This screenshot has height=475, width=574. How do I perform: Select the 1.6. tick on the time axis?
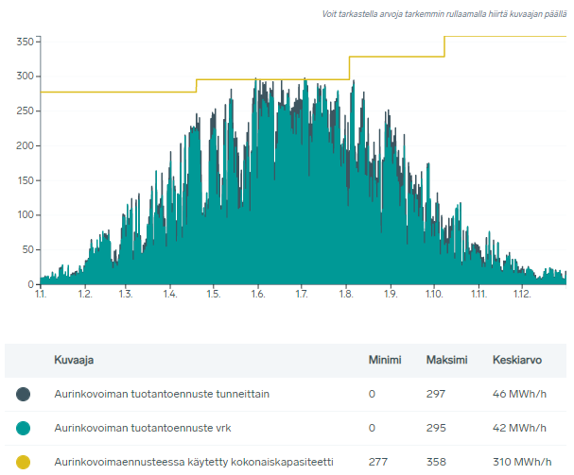point(257,295)
